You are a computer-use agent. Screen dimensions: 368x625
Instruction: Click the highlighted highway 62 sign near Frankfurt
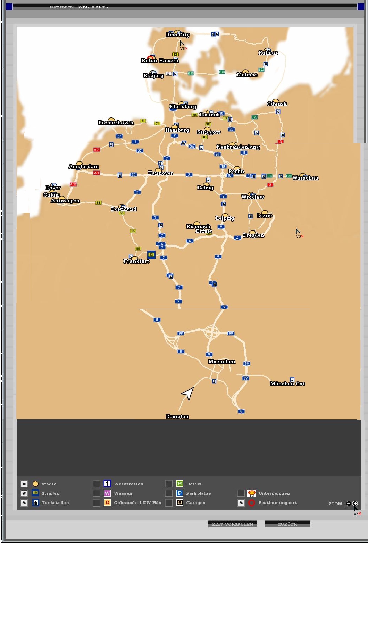point(151,255)
